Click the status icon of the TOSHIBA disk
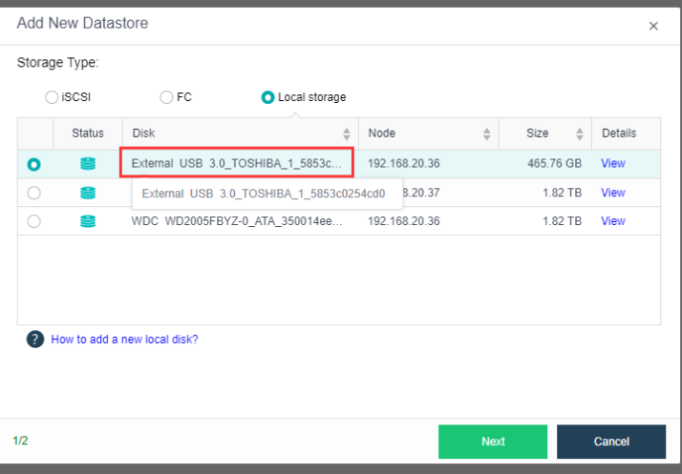 click(x=88, y=164)
